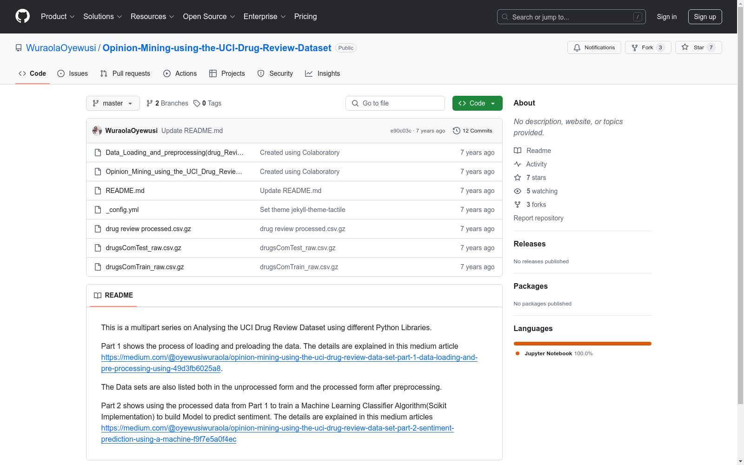Expand the Solutions menu
This screenshot has width=744, height=465.
(x=102, y=17)
